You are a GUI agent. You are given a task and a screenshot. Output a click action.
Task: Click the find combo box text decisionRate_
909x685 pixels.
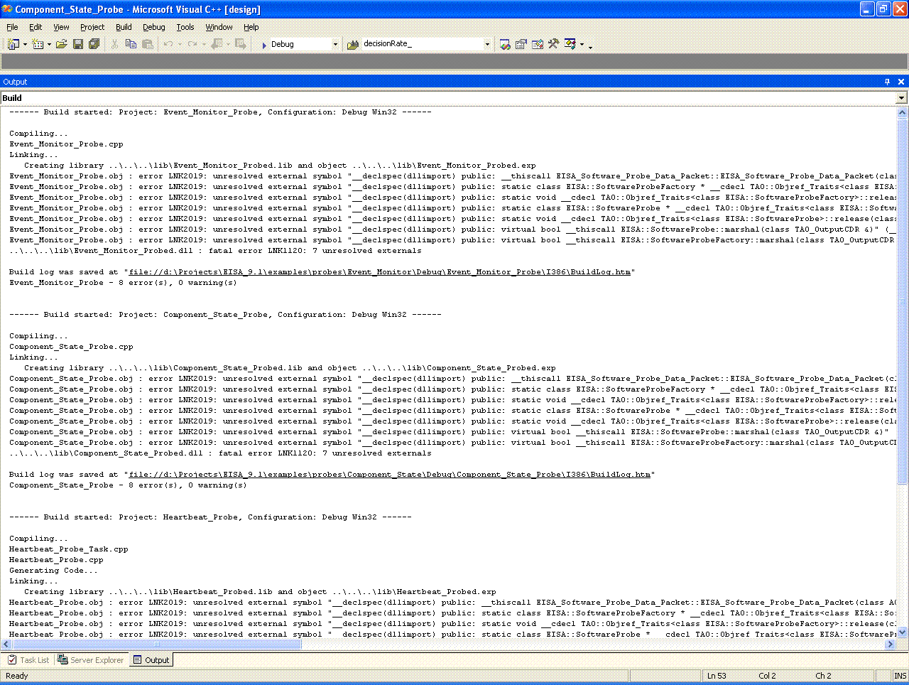point(388,43)
